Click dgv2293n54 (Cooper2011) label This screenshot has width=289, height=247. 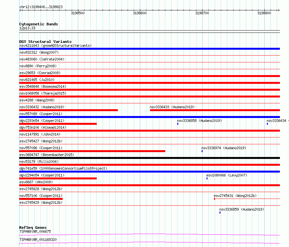tap(42, 121)
